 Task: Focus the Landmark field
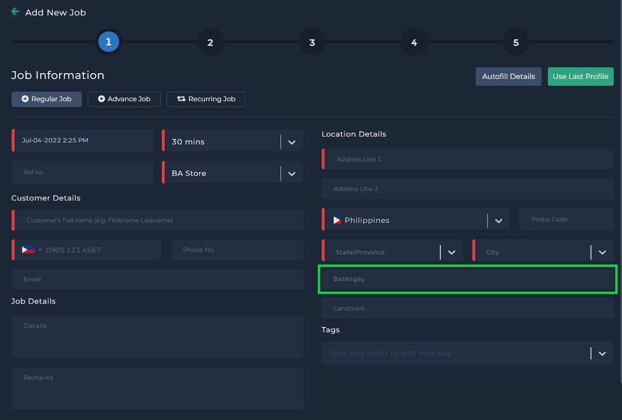click(x=467, y=308)
